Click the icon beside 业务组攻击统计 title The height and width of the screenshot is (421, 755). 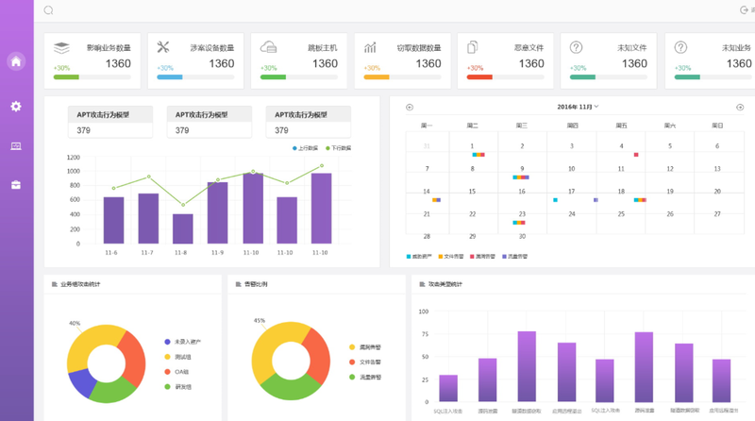click(x=55, y=284)
